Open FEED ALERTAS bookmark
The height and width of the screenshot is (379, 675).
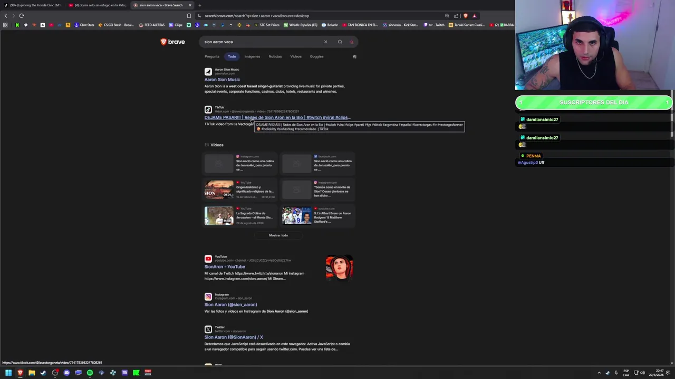click(x=152, y=25)
